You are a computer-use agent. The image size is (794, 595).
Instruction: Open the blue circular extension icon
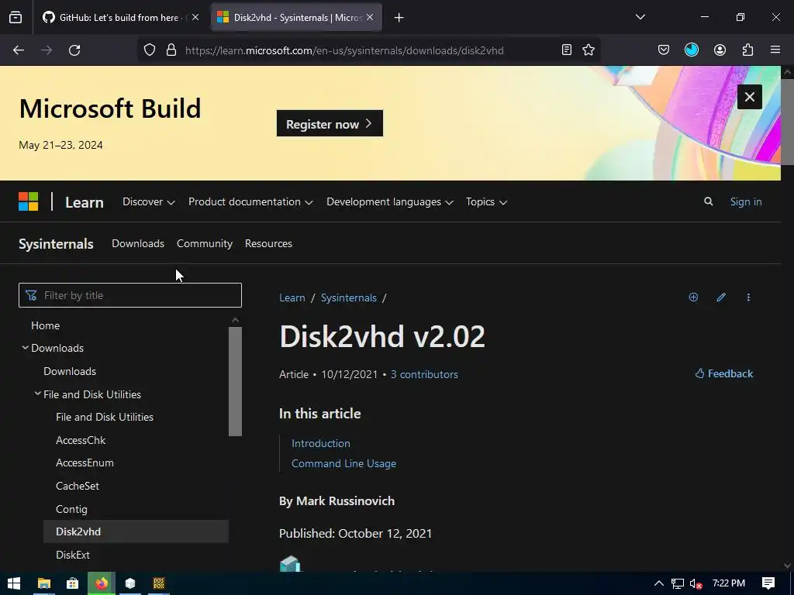(x=691, y=50)
